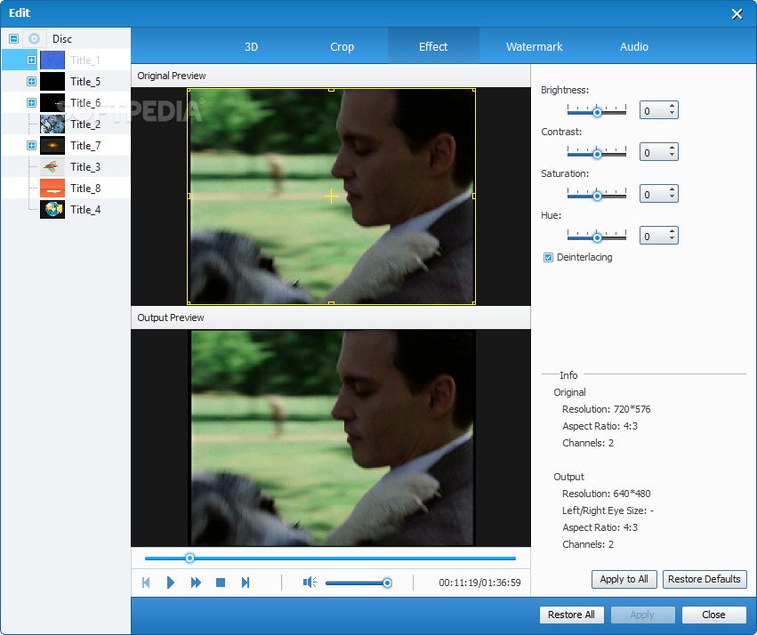This screenshot has height=635, width=757.
Task: Disable the Deinterlacing checkbox
Action: tap(548, 257)
